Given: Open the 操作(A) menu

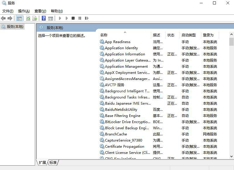Looking at the screenshot, I should [24, 11].
